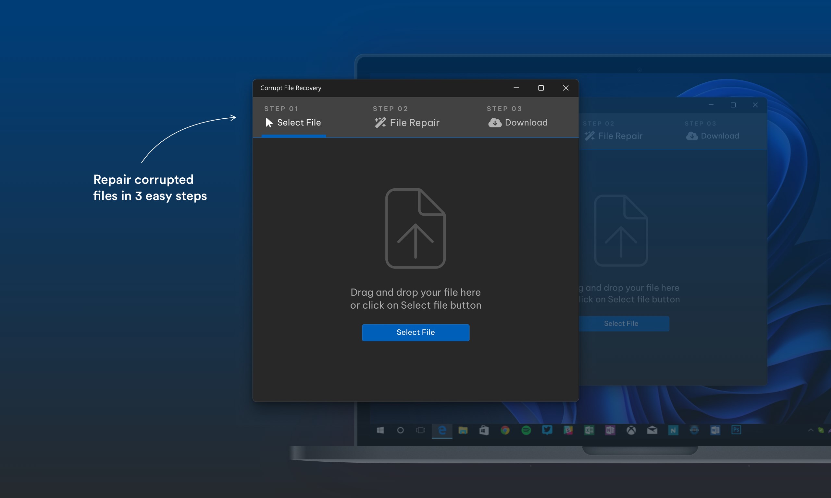Click the Select File cursor icon
The height and width of the screenshot is (498, 831).
point(269,123)
